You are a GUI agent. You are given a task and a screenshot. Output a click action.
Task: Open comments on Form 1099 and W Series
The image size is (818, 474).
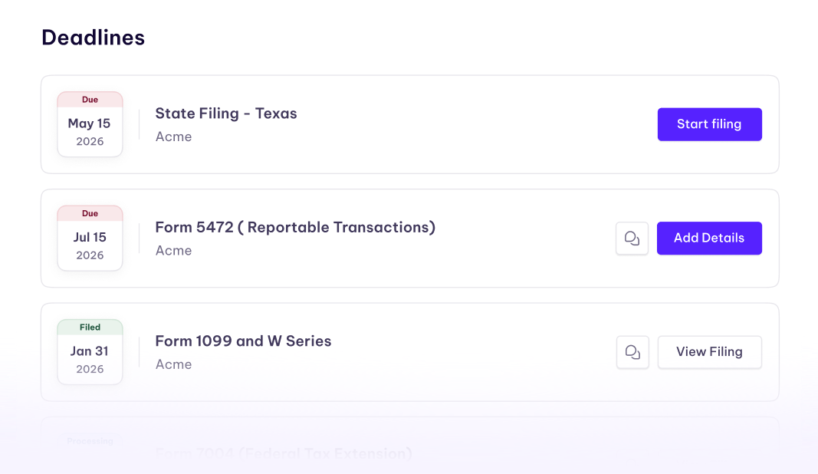(x=632, y=352)
